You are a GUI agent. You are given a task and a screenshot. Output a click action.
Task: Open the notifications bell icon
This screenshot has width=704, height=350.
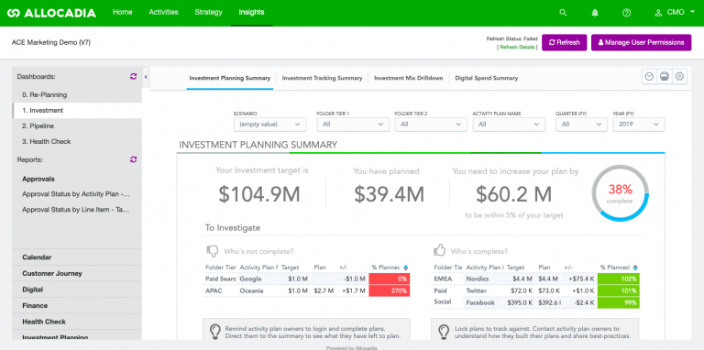(595, 13)
